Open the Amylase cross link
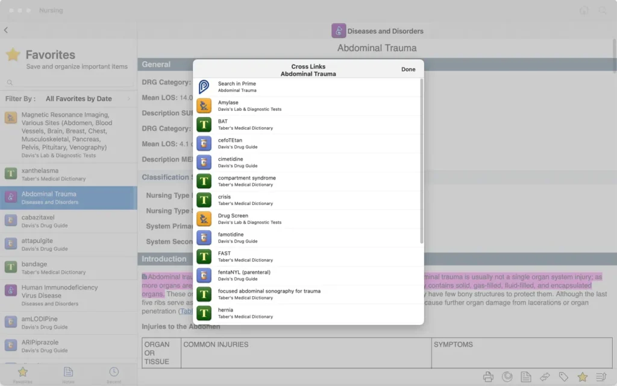617x386 pixels. pos(308,106)
